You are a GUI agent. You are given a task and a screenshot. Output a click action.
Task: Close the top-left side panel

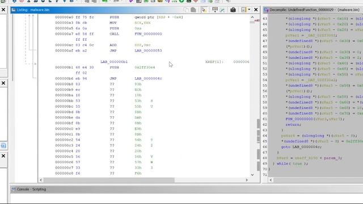3,10
